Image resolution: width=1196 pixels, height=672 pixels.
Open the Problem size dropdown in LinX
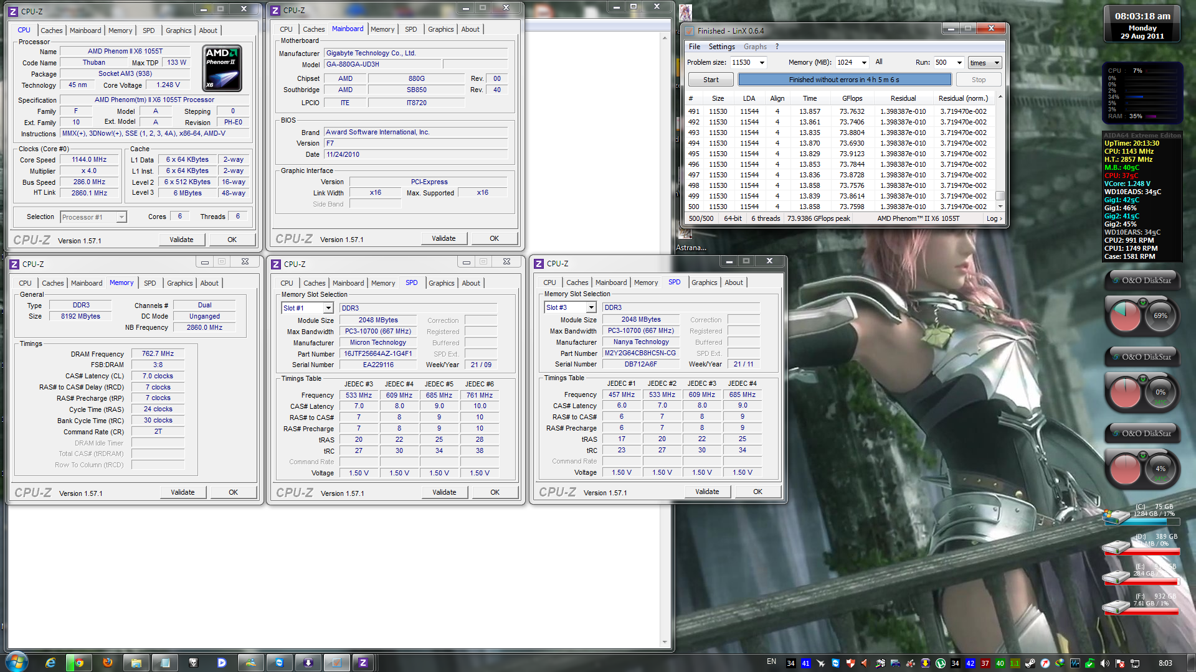(761, 62)
